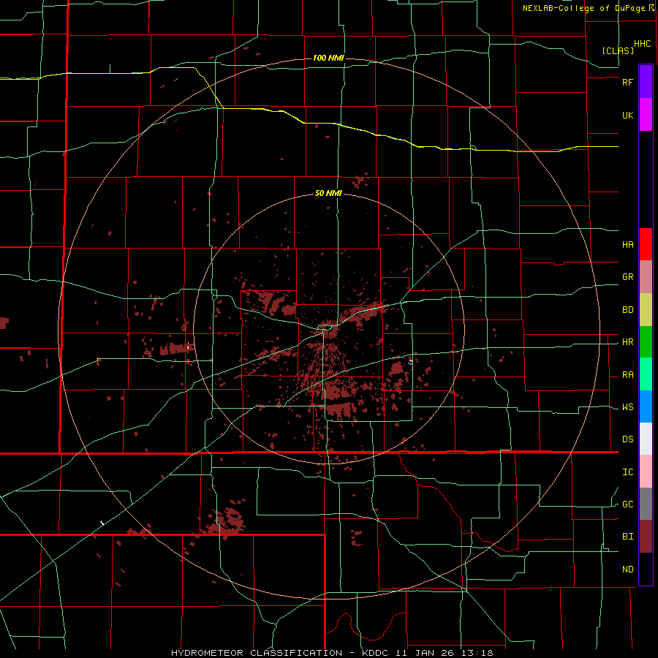Viewport: 658px width, 658px height.
Task: Pick the blue WS legend swatch
Action: click(x=646, y=406)
